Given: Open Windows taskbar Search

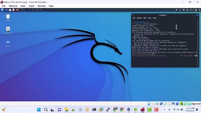Looking at the screenshot, I should pos(46,110).
